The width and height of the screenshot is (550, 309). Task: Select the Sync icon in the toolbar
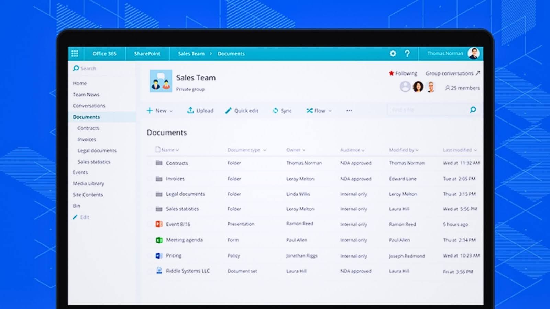[275, 111]
